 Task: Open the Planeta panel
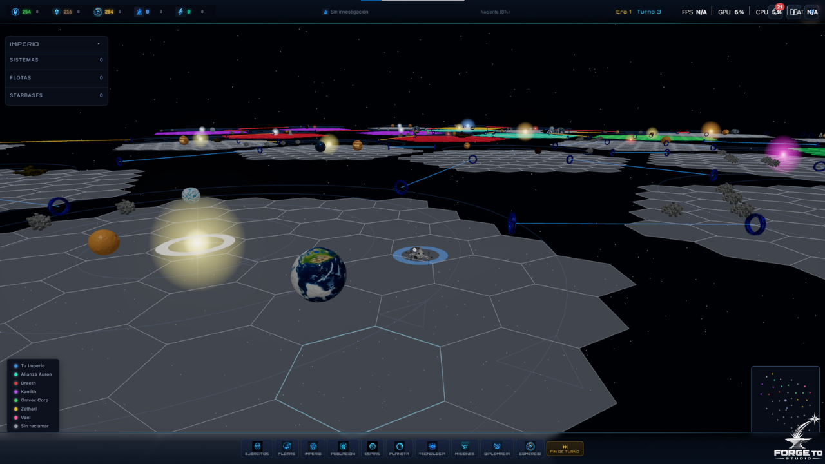(x=400, y=449)
